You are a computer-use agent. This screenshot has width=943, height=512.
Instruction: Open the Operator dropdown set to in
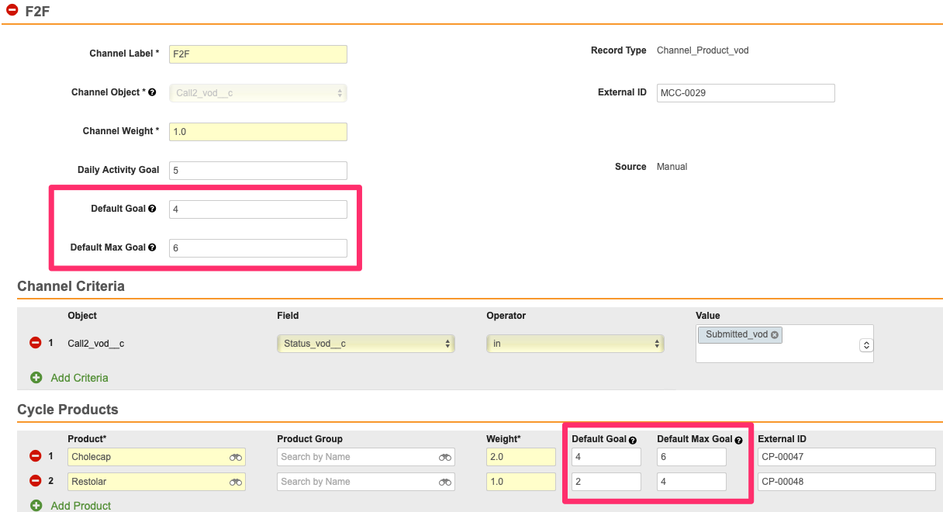575,344
